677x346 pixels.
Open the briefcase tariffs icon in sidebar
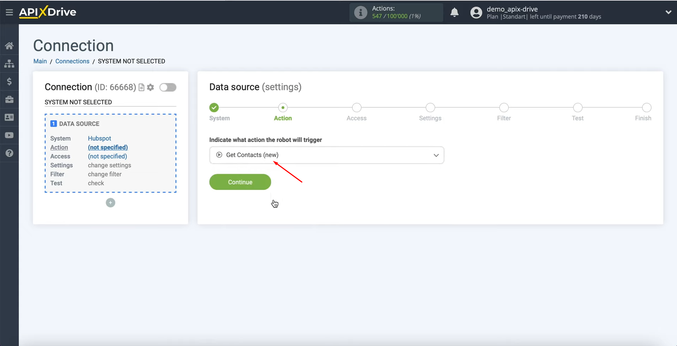click(x=9, y=99)
